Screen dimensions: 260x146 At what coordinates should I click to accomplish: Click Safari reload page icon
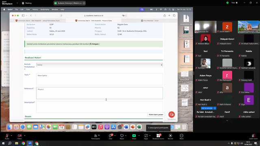(x=126, y=15)
